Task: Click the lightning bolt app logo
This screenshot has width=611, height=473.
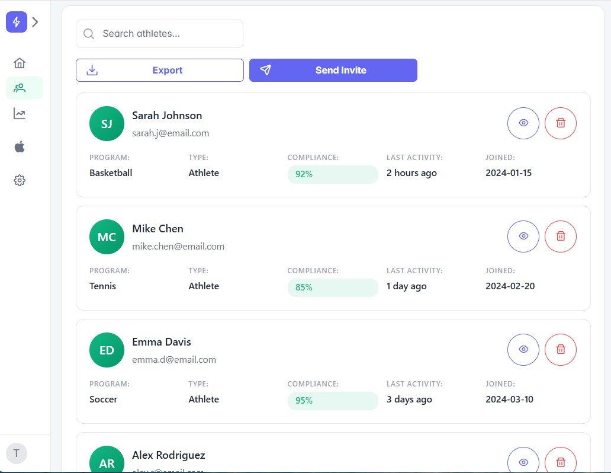Action: click(17, 22)
